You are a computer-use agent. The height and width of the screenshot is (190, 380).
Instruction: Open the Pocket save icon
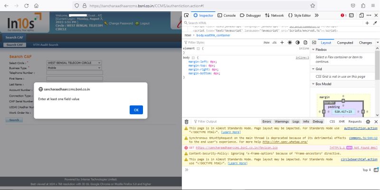pyautogui.click(x=353, y=6)
